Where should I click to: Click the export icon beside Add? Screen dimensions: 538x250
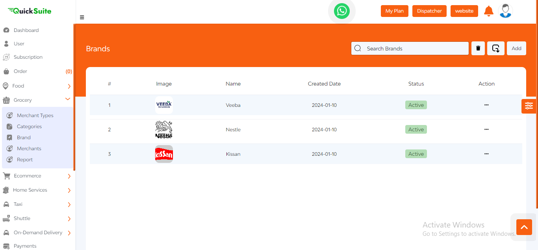[x=496, y=49]
